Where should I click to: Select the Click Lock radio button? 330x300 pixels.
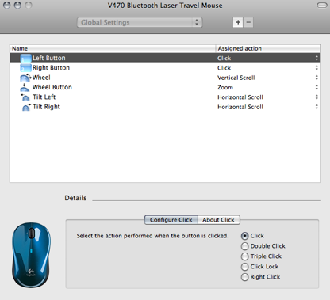click(245, 267)
